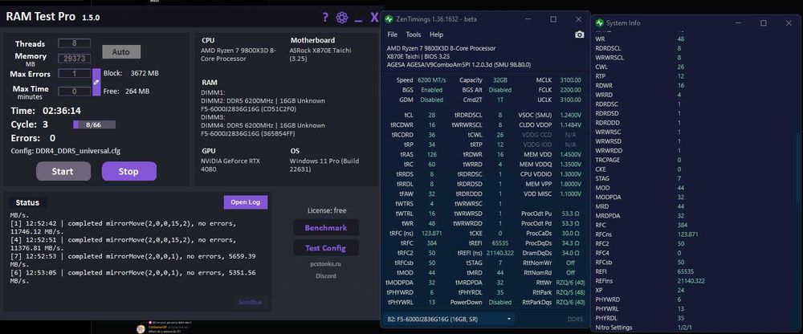The height and width of the screenshot is (334, 803).
Task: Click the Threads input field
Action: [x=74, y=43]
